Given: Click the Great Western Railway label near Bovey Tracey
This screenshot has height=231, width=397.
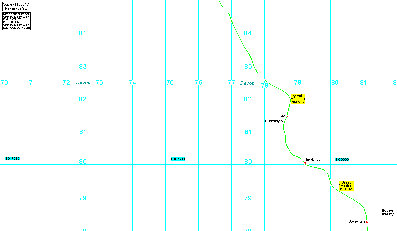Looking at the screenshot, I should pos(346,186).
